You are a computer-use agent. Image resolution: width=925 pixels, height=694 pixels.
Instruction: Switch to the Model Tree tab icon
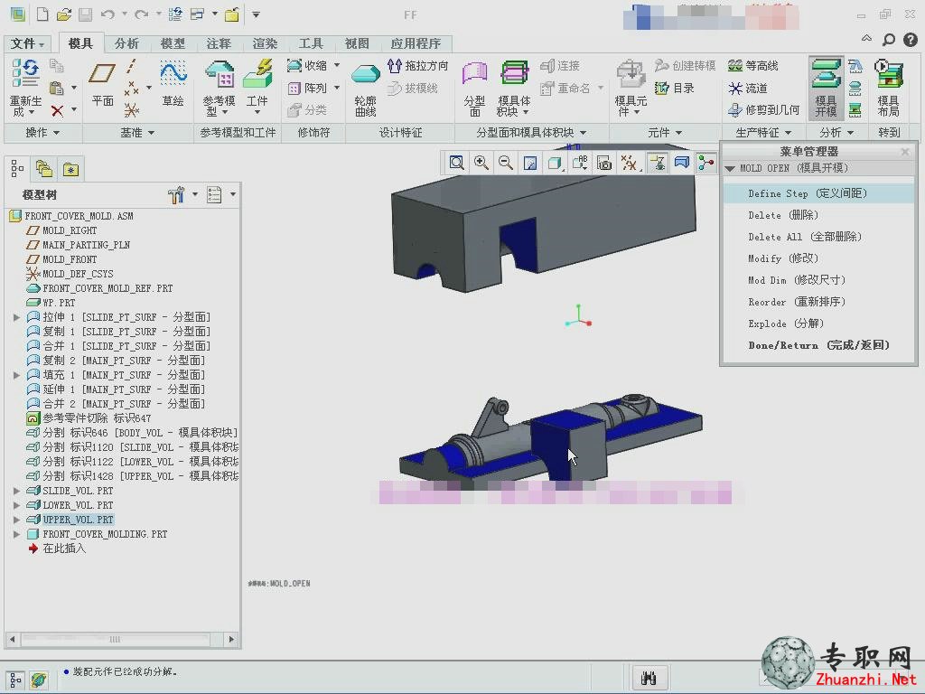(x=18, y=169)
